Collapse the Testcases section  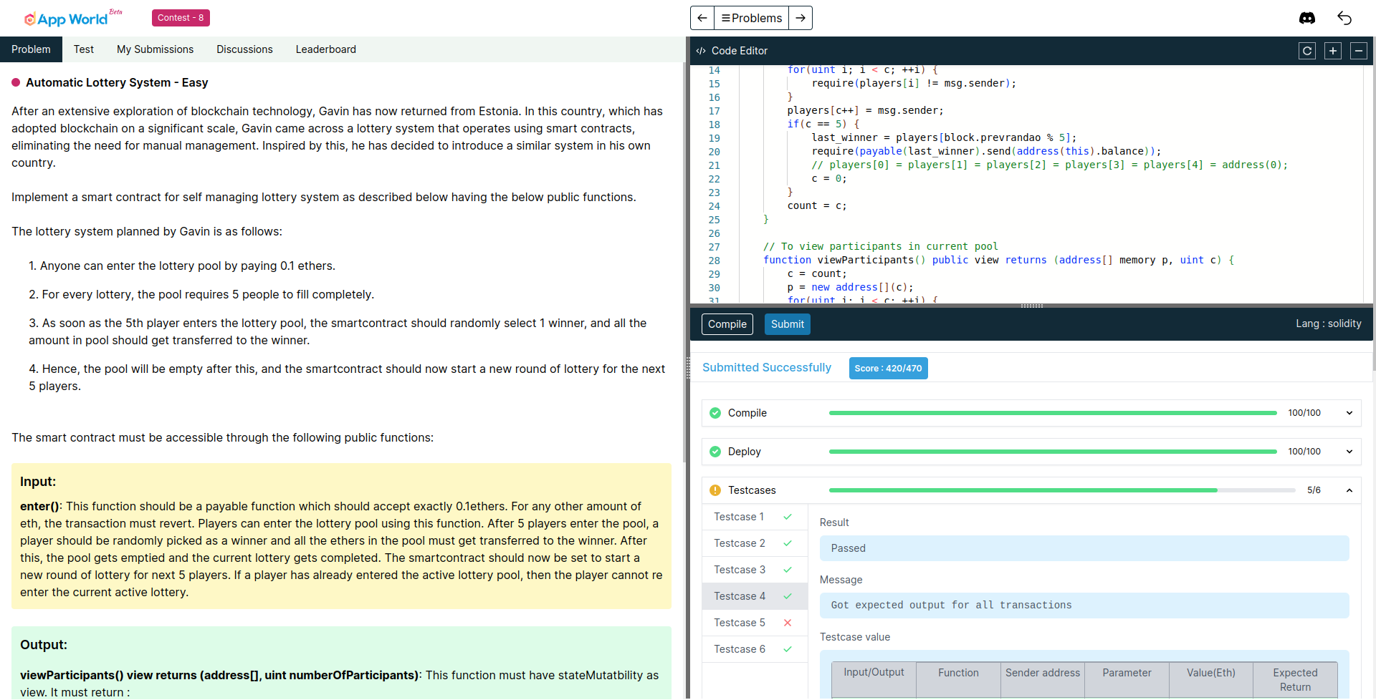[x=1349, y=490]
